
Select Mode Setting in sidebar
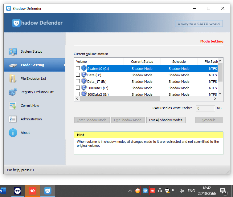pyautogui.click(x=35, y=65)
